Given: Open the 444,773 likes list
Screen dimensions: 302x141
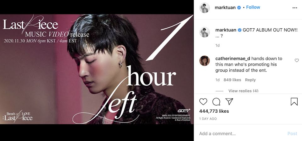Looking at the screenshot, I should (214, 111).
